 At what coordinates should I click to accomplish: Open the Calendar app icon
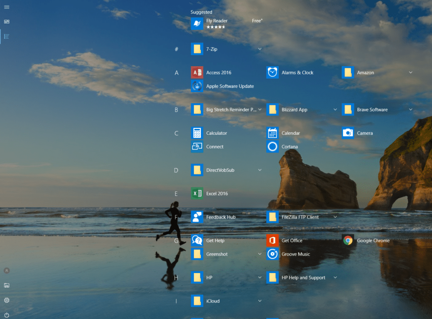point(273,133)
